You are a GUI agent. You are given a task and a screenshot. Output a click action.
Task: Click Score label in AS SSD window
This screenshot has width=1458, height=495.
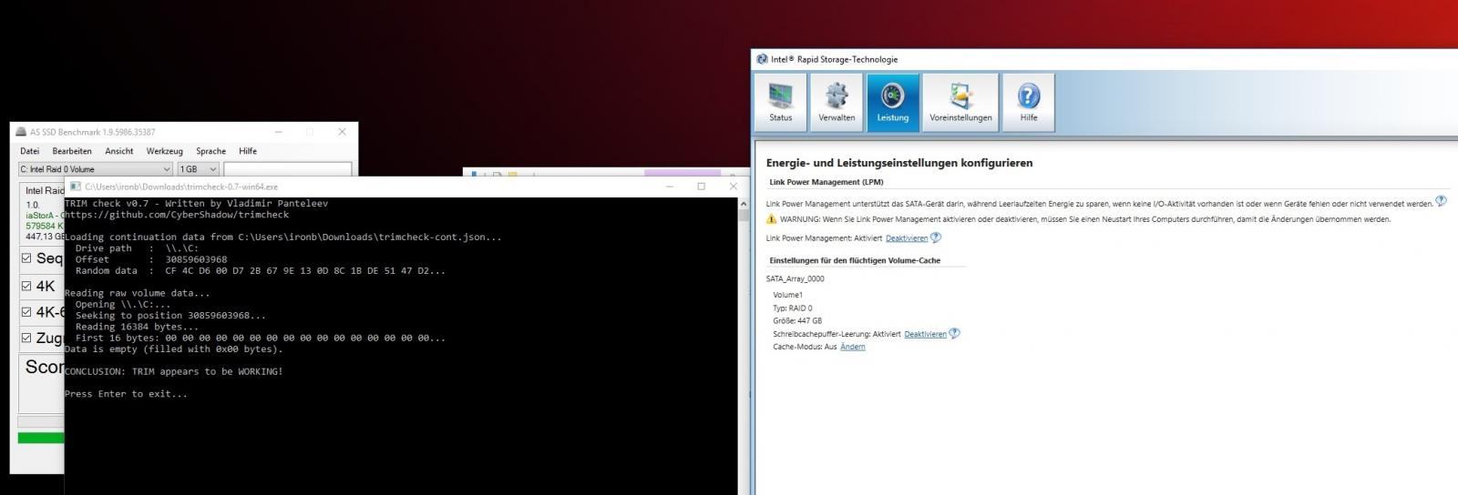click(45, 367)
